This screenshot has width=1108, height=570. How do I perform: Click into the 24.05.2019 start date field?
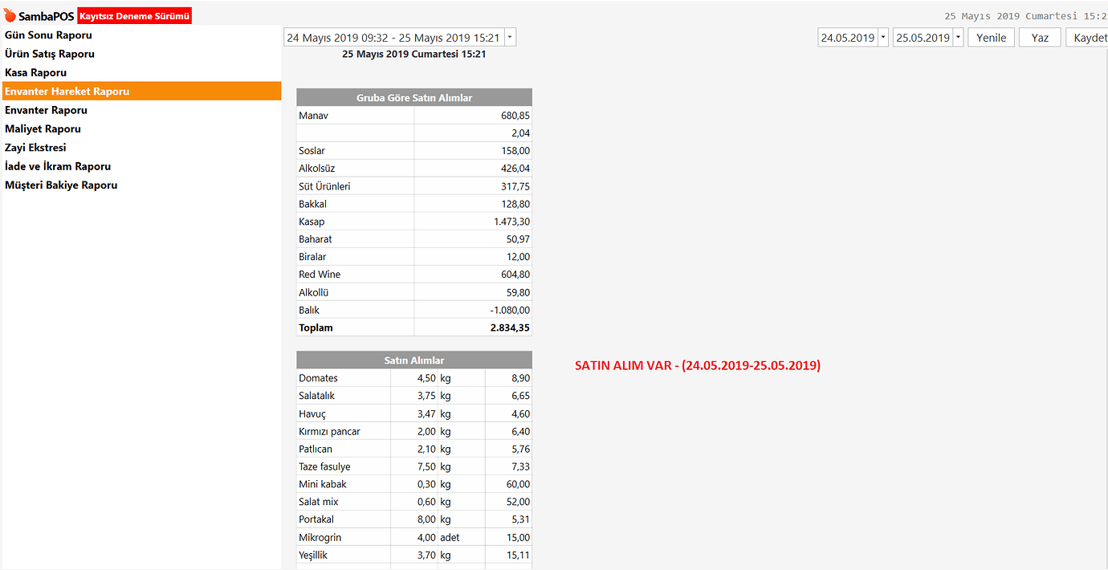tap(847, 38)
